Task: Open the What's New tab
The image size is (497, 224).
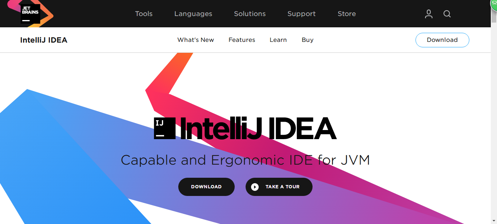Action: point(196,40)
